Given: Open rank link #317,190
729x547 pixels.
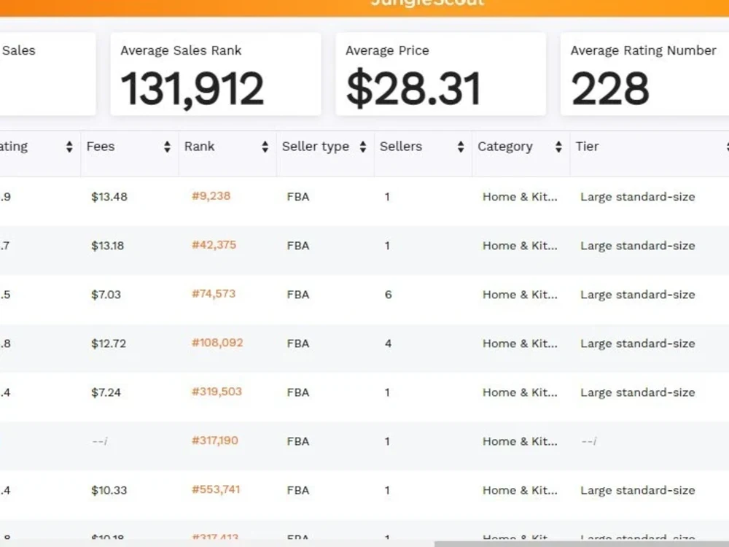Looking at the screenshot, I should tap(215, 441).
